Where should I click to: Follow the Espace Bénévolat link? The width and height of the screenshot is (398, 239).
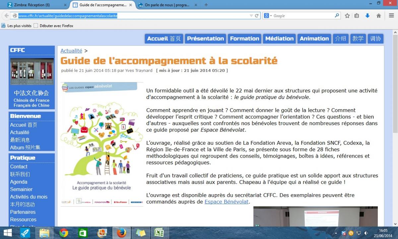click(227, 201)
